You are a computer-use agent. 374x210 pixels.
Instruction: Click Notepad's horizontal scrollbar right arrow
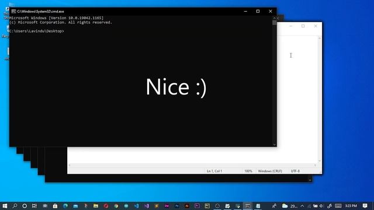pos(315,165)
